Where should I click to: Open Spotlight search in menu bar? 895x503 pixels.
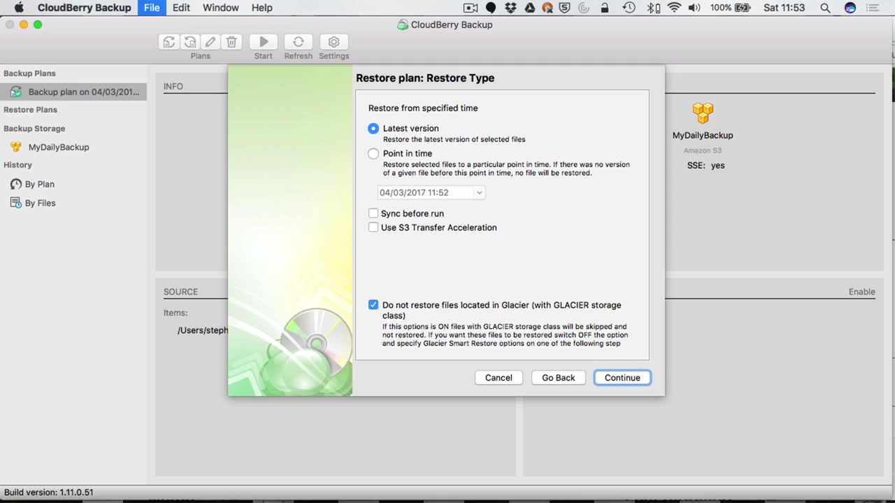pyautogui.click(x=825, y=8)
